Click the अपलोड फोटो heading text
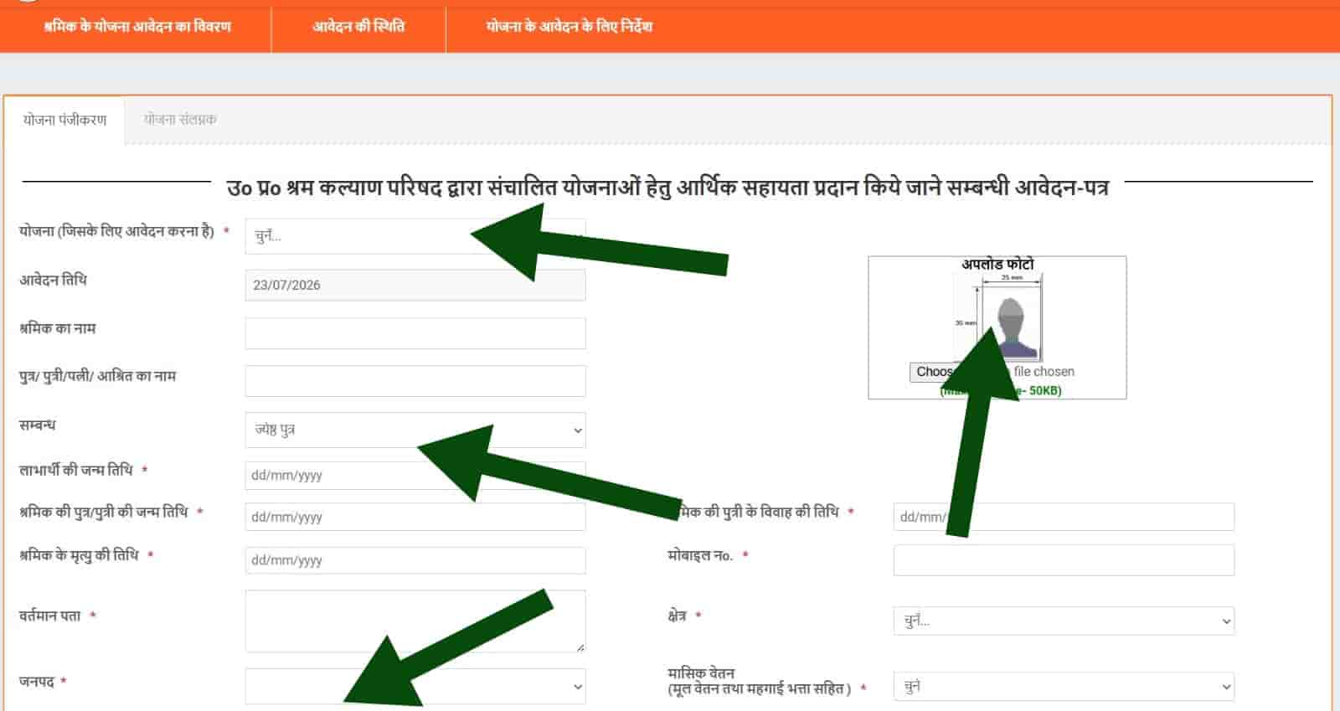Screen dimensions: 1340x711 (x=997, y=265)
